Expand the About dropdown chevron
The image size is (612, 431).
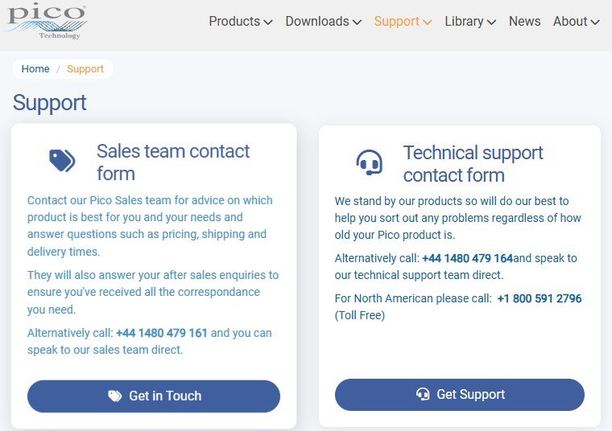(x=595, y=23)
